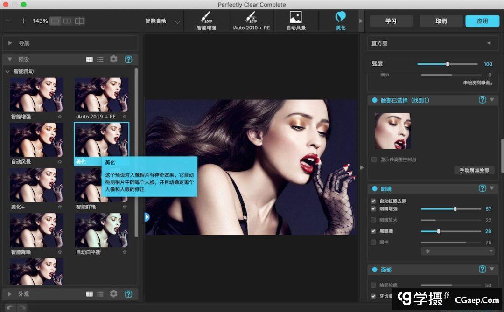The width and height of the screenshot is (504, 312).
Task: Select the iAuto 2019 + RE tab
Action: pos(251,21)
